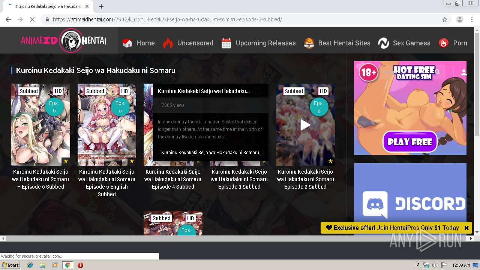480x270 pixels.
Task: Launch Internet Explorer from the taskbar
Action: [30, 265]
